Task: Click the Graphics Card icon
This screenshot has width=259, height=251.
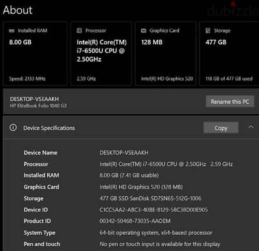Action: 144,30
